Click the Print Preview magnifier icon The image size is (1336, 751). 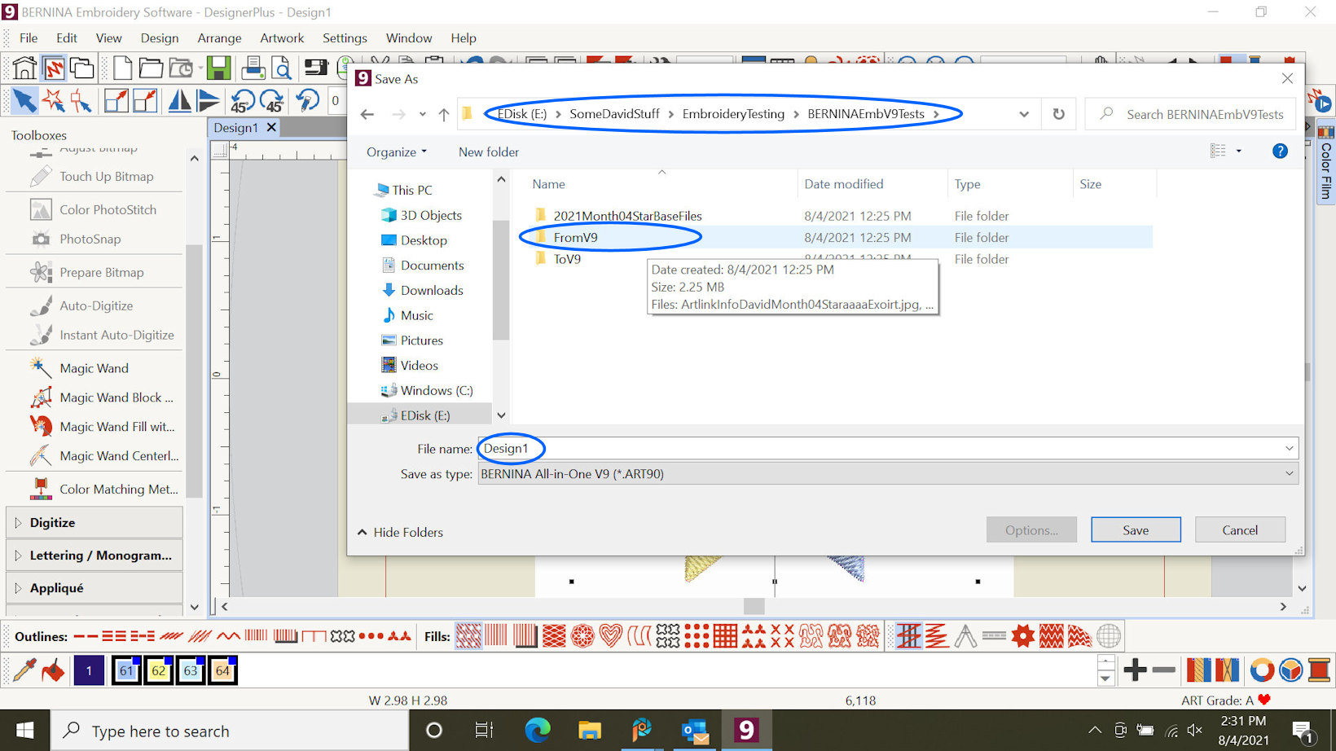click(281, 68)
